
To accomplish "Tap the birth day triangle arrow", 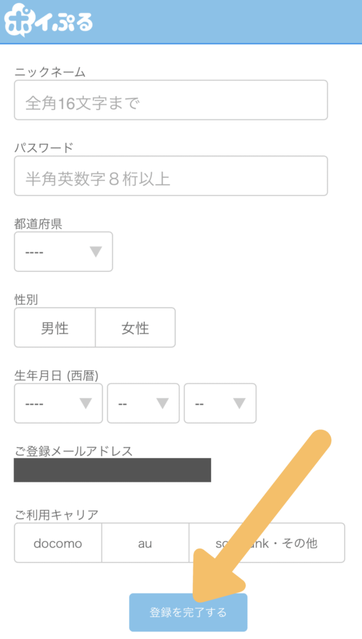I will click(x=239, y=404).
